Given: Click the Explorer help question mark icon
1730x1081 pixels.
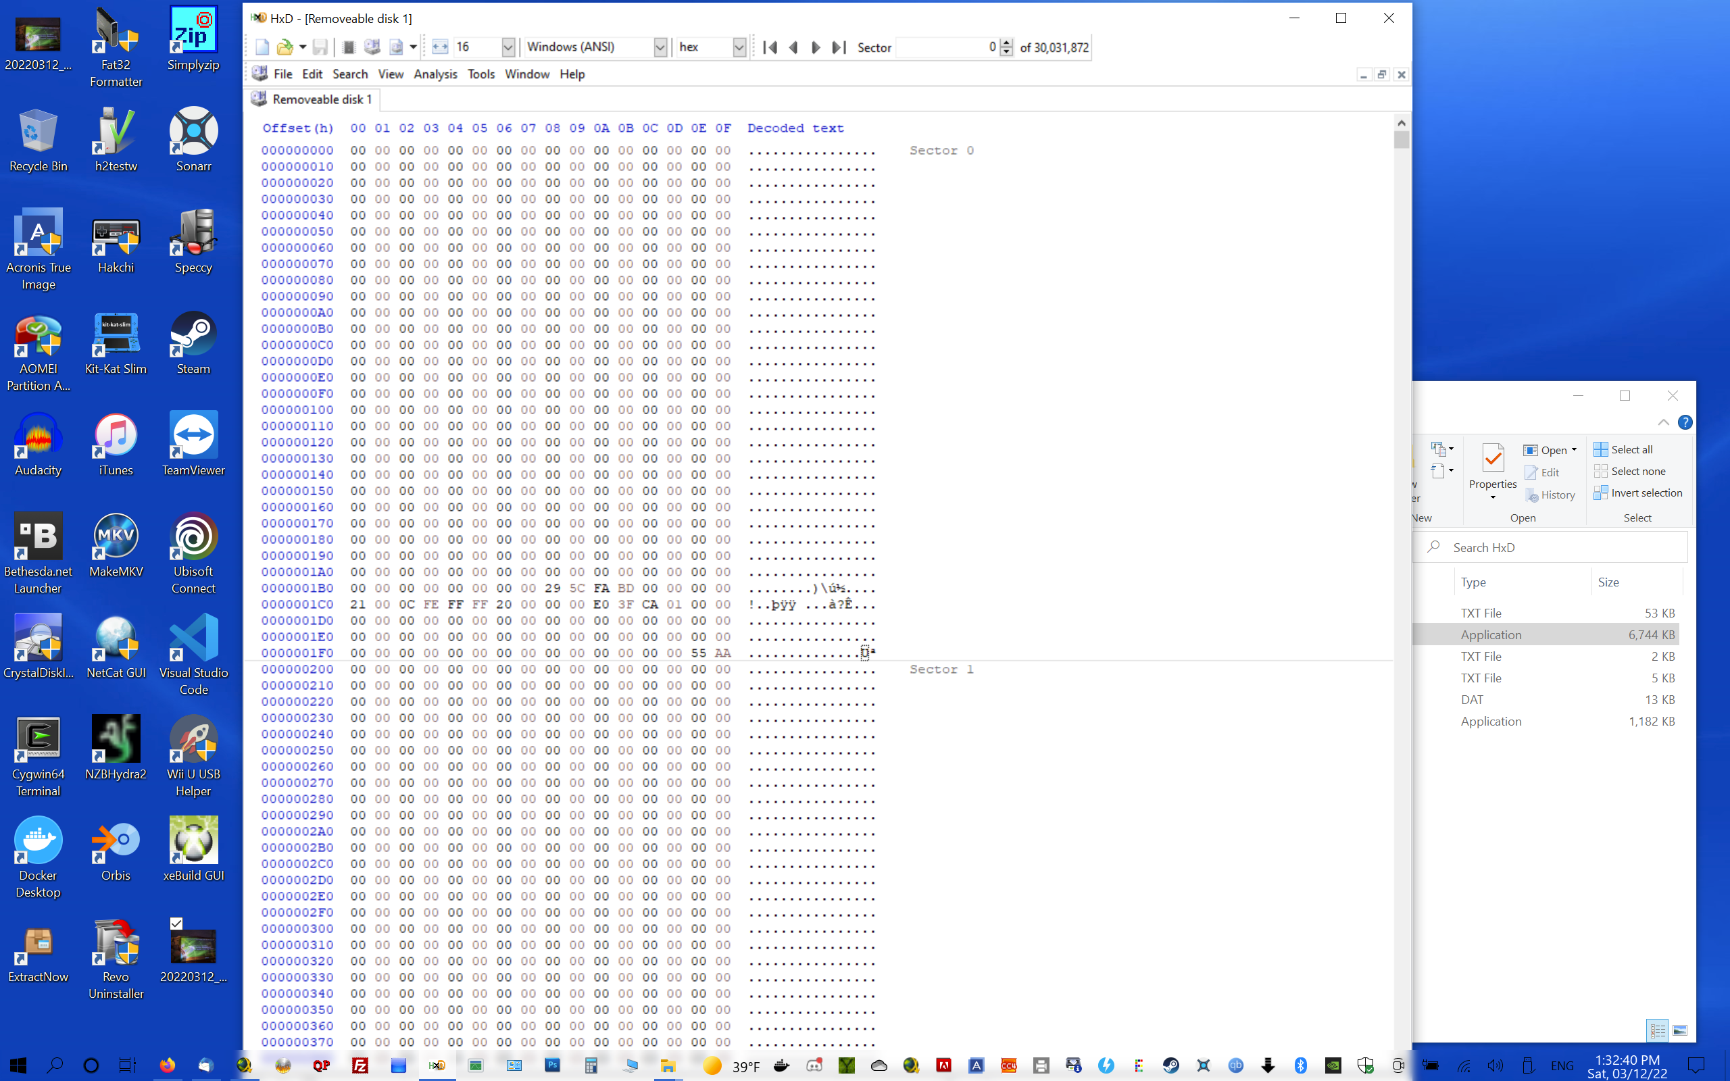Looking at the screenshot, I should pyautogui.click(x=1685, y=422).
